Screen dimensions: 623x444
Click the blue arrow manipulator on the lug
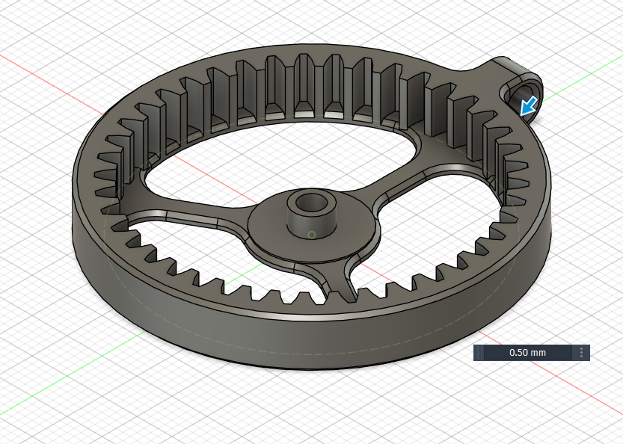point(529,106)
